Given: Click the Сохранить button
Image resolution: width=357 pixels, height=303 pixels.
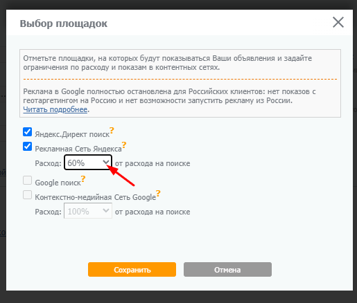Looking at the screenshot, I should point(132,269).
